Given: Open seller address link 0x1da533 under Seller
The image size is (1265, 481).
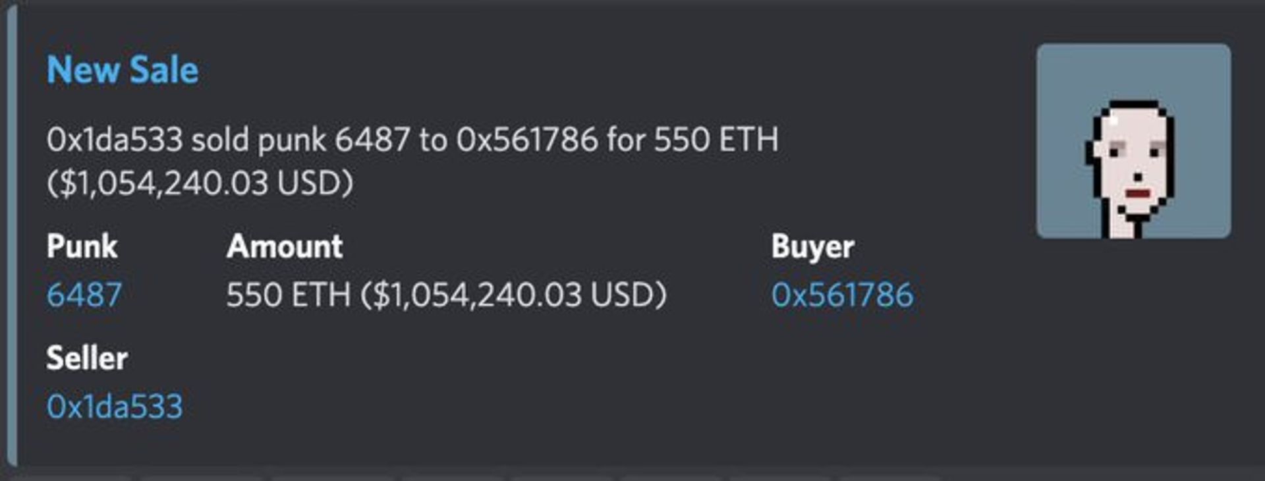Looking at the screenshot, I should coord(115,406).
